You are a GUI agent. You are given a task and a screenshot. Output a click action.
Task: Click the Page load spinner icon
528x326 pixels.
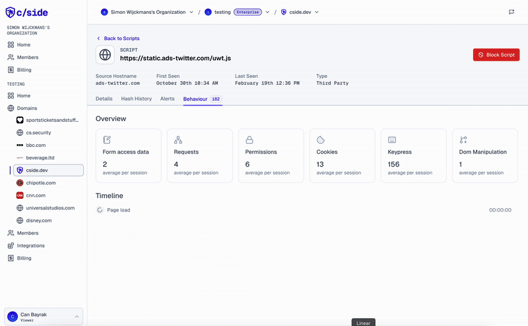pyautogui.click(x=100, y=210)
